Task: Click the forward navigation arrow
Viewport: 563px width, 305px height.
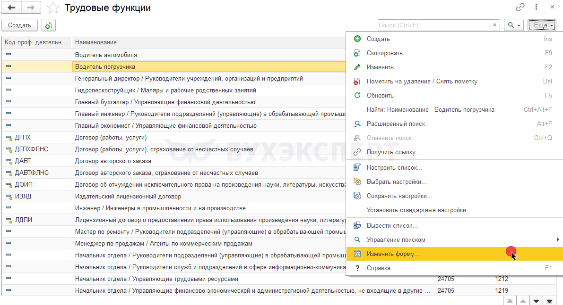Action: click(x=31, y=8)
